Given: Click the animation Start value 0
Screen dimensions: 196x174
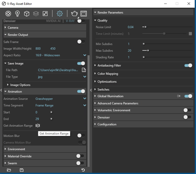Looking at the screenshot, I should coord(36,112).
